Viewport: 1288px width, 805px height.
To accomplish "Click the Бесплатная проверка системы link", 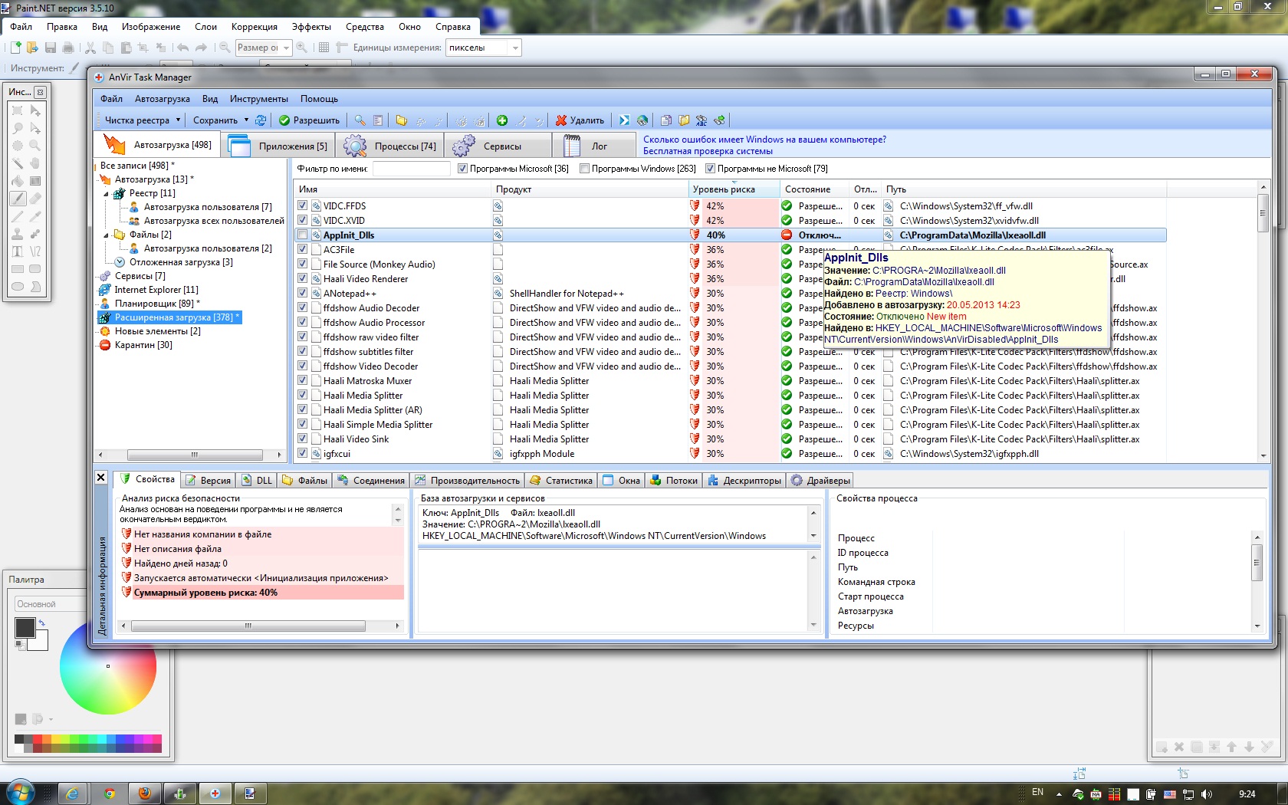I will (708, 151).
